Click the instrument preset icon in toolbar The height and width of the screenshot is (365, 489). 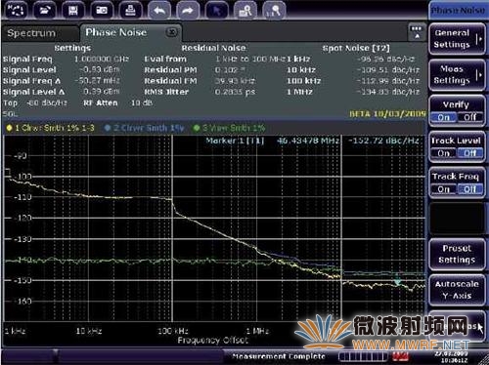(16, 10)
